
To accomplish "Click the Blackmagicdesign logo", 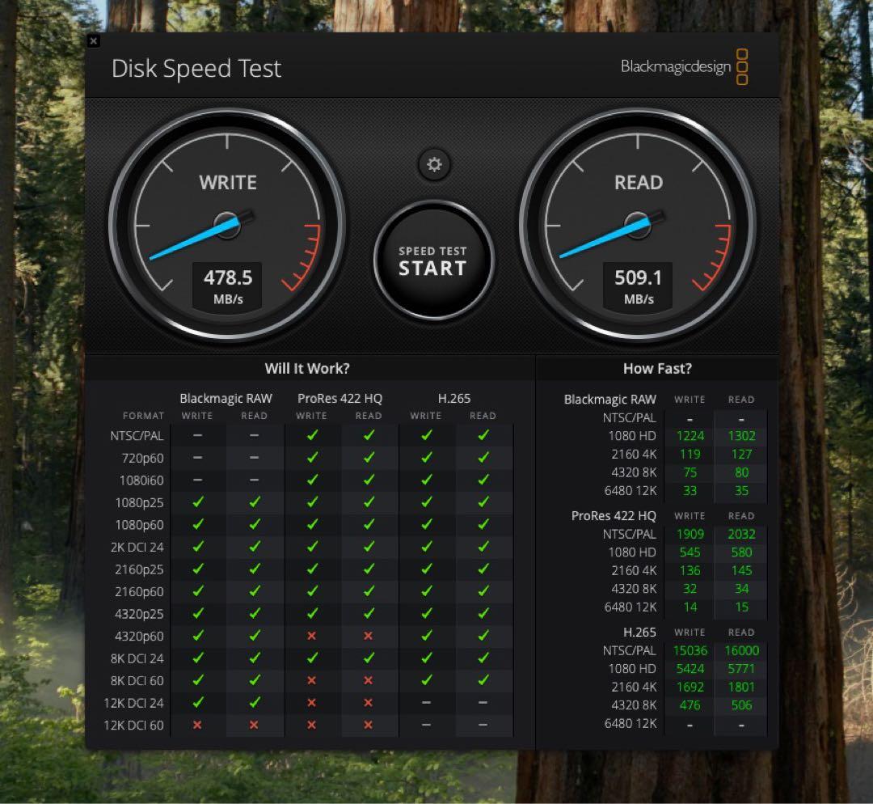I will [x=676, y=66].
